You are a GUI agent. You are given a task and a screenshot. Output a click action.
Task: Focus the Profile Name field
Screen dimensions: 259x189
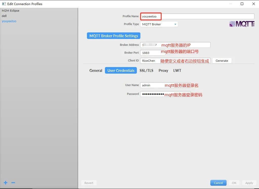tap(197, 16)
